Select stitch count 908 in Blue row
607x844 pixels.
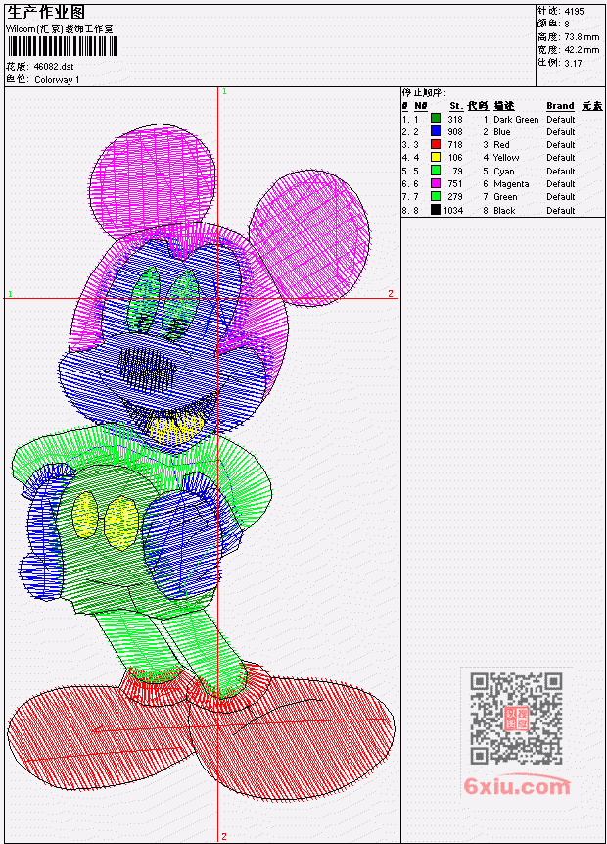455,132
